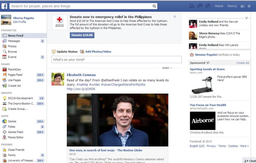Open Sherry profile in top bar

click(232, 6)
